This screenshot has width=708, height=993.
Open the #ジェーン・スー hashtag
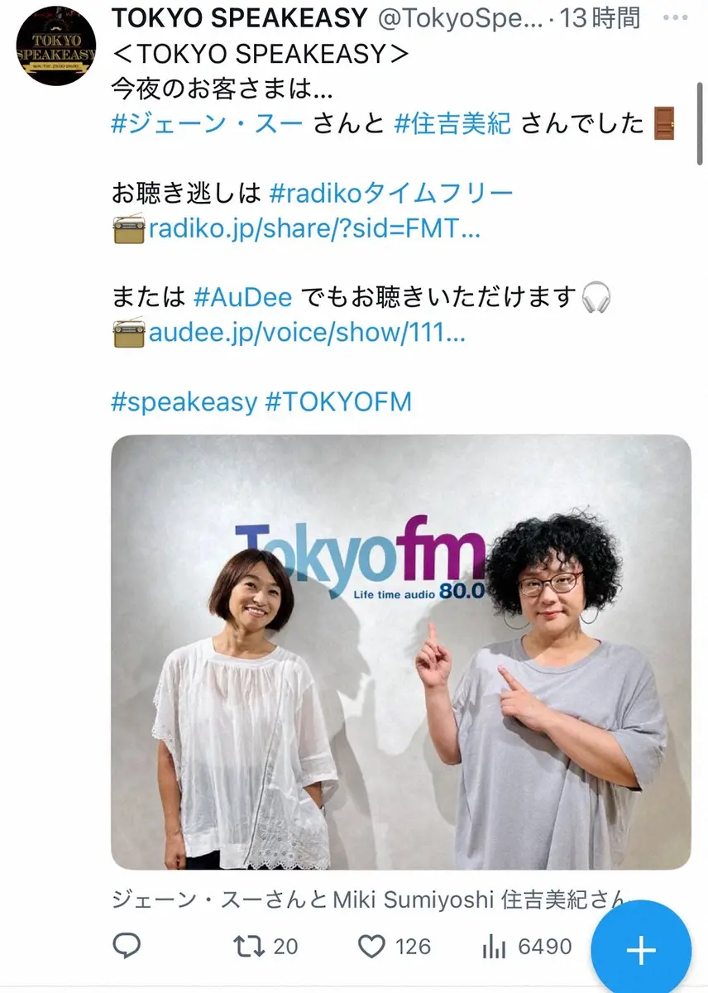[211, 123]
